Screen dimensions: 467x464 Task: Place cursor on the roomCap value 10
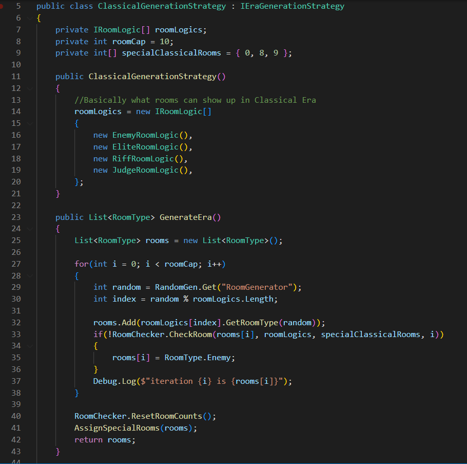pyautogui.click(x=164, y=42)
